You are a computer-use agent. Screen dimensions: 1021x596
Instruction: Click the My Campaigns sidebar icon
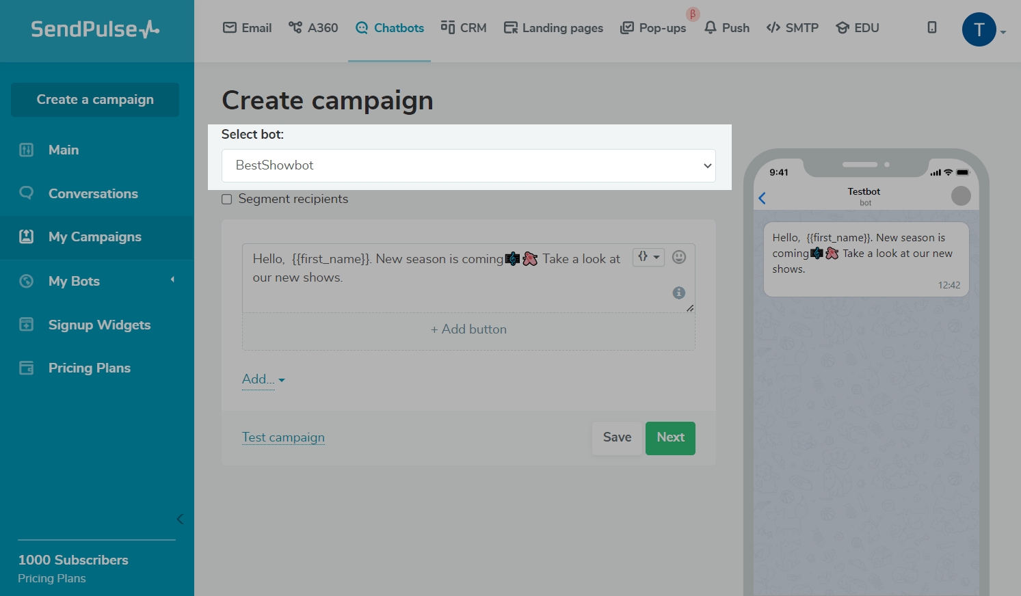pyautogui.click(x=27, y=236)
